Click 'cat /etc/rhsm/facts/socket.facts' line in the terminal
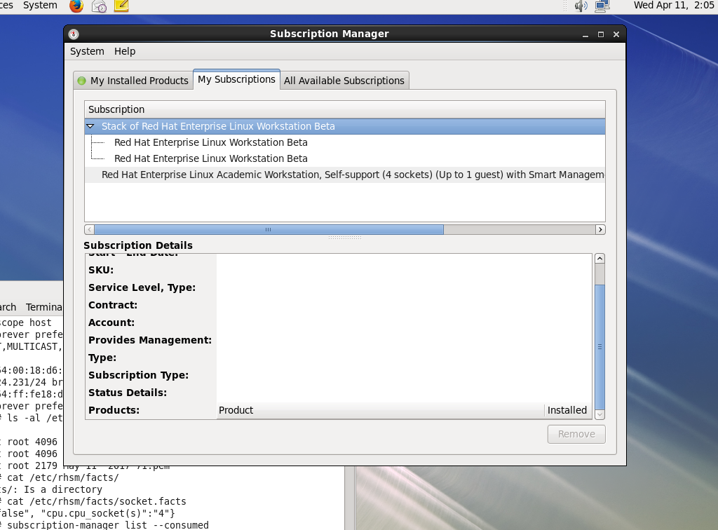This screenshot has width=718, height=530. [97, 502]
